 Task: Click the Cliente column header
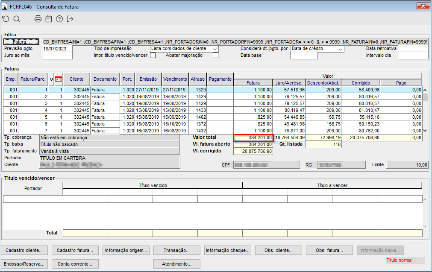pos(76,79)
